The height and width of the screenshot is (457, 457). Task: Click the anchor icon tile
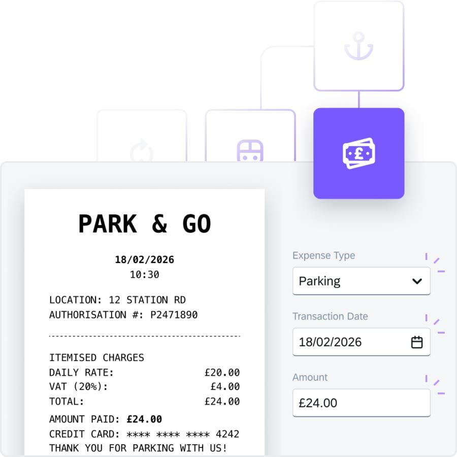coord(358,46)
